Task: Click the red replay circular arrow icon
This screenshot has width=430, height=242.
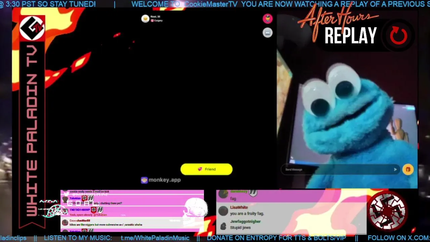Action: [x=398, y=35]
